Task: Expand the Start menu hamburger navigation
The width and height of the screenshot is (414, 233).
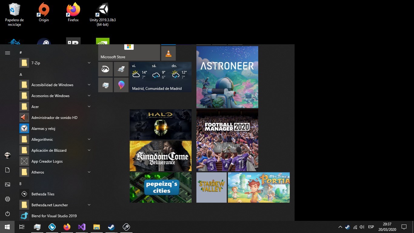Action: (x=7, y=52)
